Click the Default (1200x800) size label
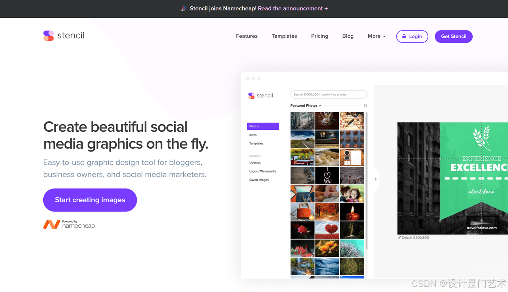Viewport: 508px width, 292px height. click(x=416, y=238)
